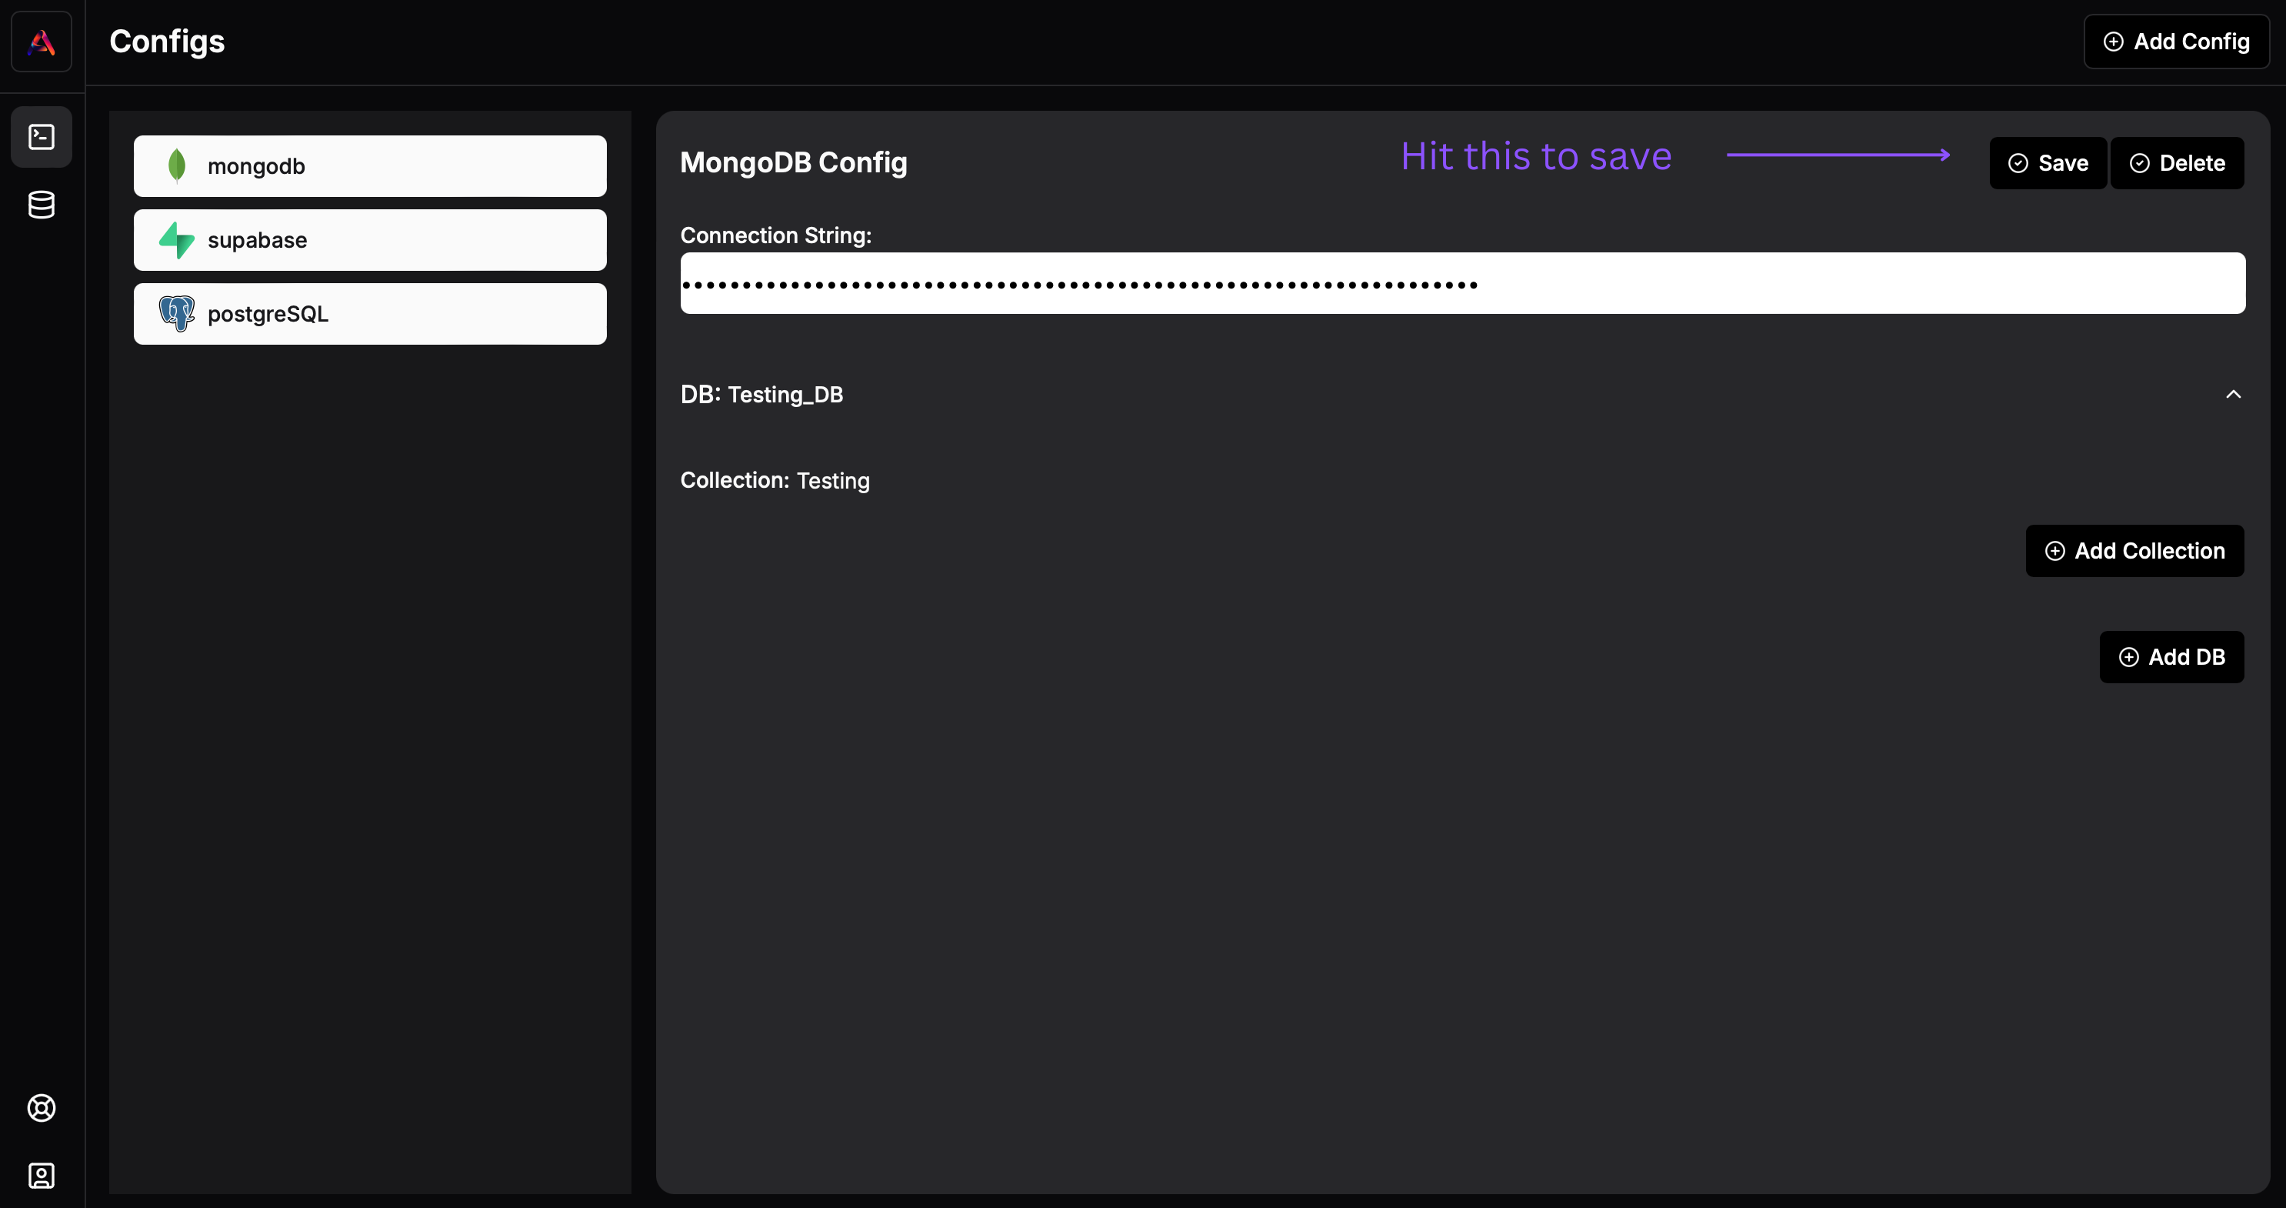Click the Delete button icon

point(2139,162)
